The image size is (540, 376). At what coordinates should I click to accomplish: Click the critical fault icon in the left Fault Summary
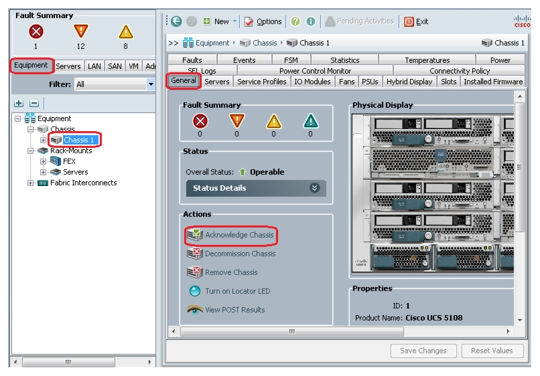tap(36, 31)
